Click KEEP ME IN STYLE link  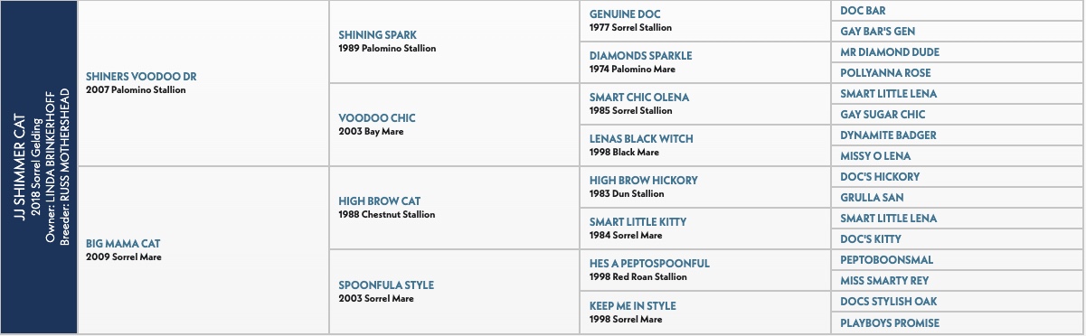[632, 305]
